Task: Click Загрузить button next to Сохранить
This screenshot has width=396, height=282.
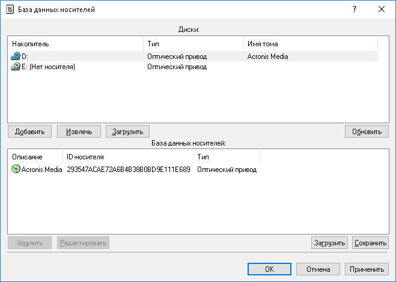Action: click(x=329, y=243)
